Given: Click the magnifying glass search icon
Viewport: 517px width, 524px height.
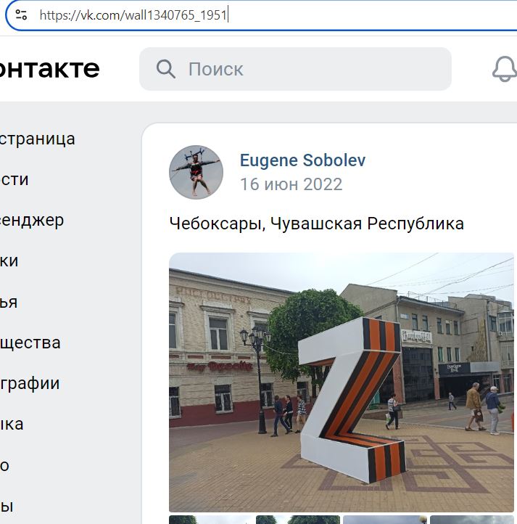Looking at the screenshot, I should 165,69.
